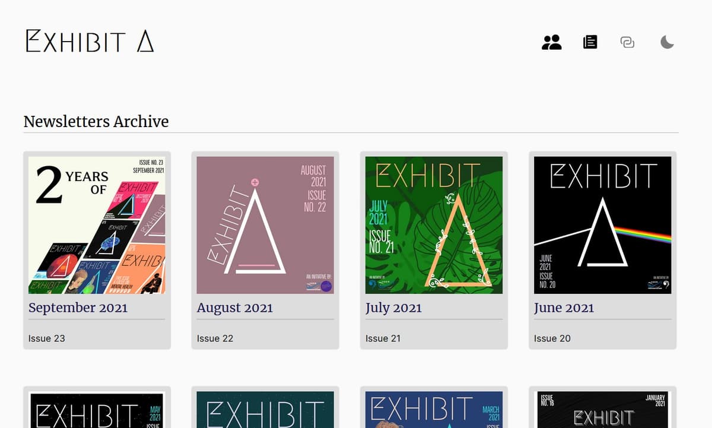
Task: Open the May 2021 issue cover
Action: pos(97,410)
